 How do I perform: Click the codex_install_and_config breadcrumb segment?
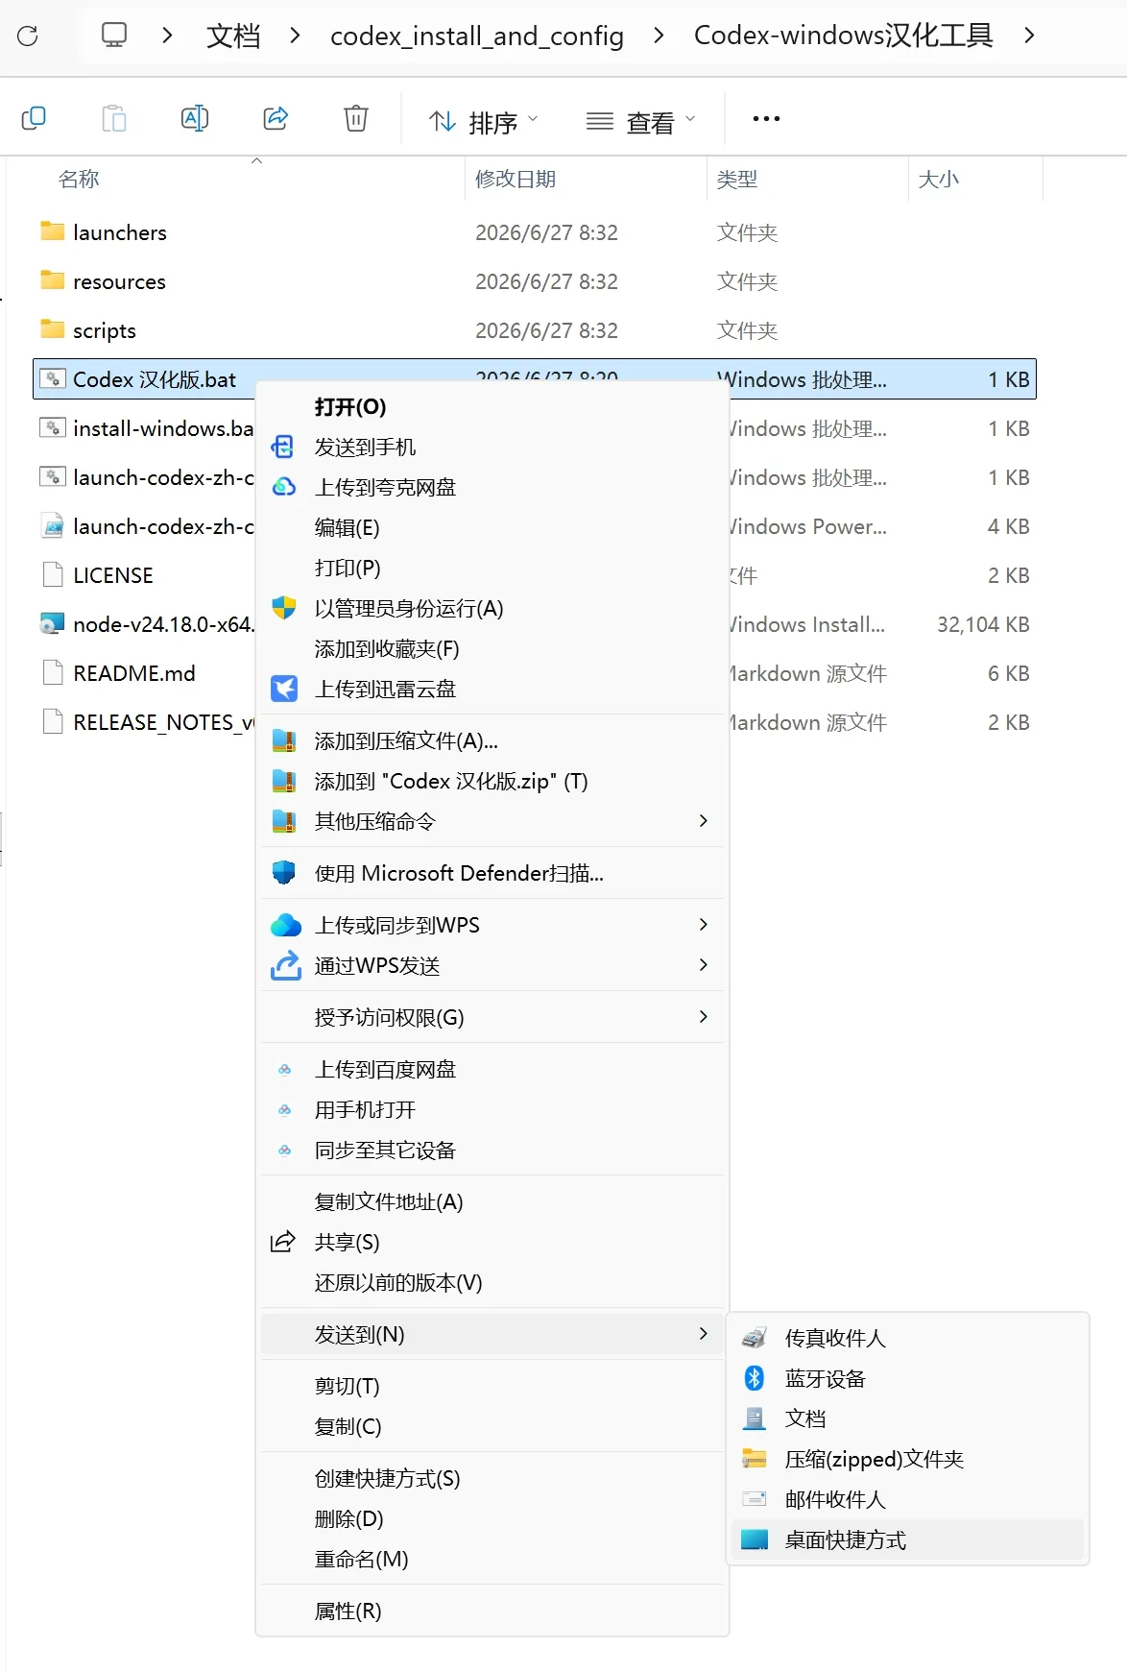[477, 36]
